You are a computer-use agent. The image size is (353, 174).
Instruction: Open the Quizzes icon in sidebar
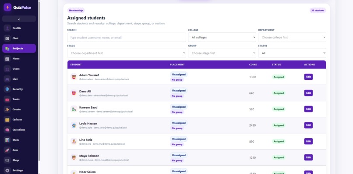coord(7,119)
